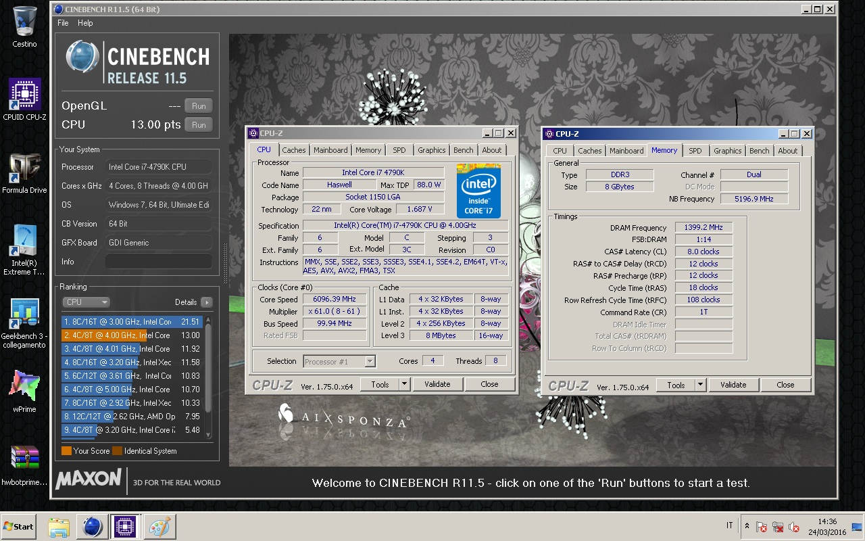Switch to Cinebench taskbar icon
The height and width of the screenshot is (541, 865).
tap(92, 527)
